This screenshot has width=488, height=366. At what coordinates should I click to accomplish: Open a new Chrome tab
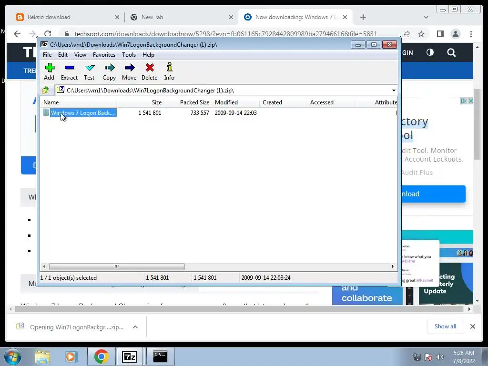coord(363,17)
